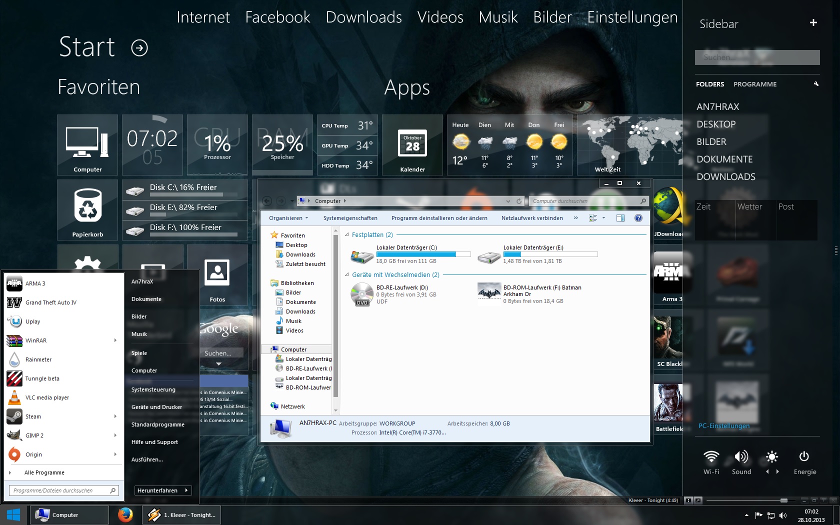Viewport: 840px width, 525px height.
Task: Open Rainmeter from the start menu
Action: pyautogui.click(x=63, y=359)
